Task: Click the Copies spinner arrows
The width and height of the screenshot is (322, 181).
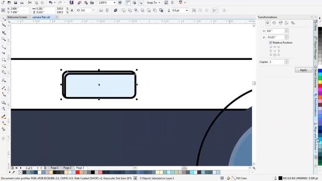Action: coord(286,62)
